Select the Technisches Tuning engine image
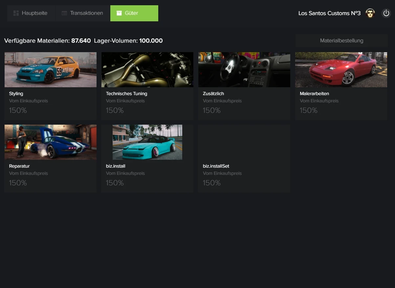Screen dimensions: 395x288 [147, 70]
